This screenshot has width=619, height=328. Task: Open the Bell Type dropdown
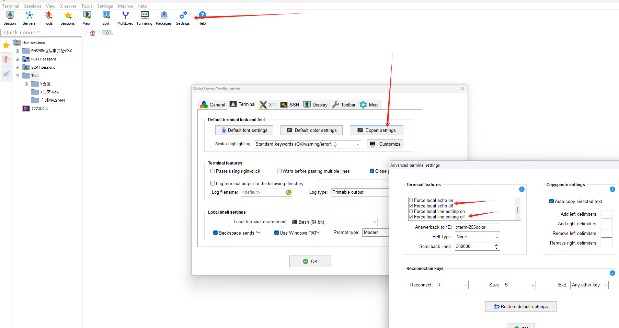point(478,237)
